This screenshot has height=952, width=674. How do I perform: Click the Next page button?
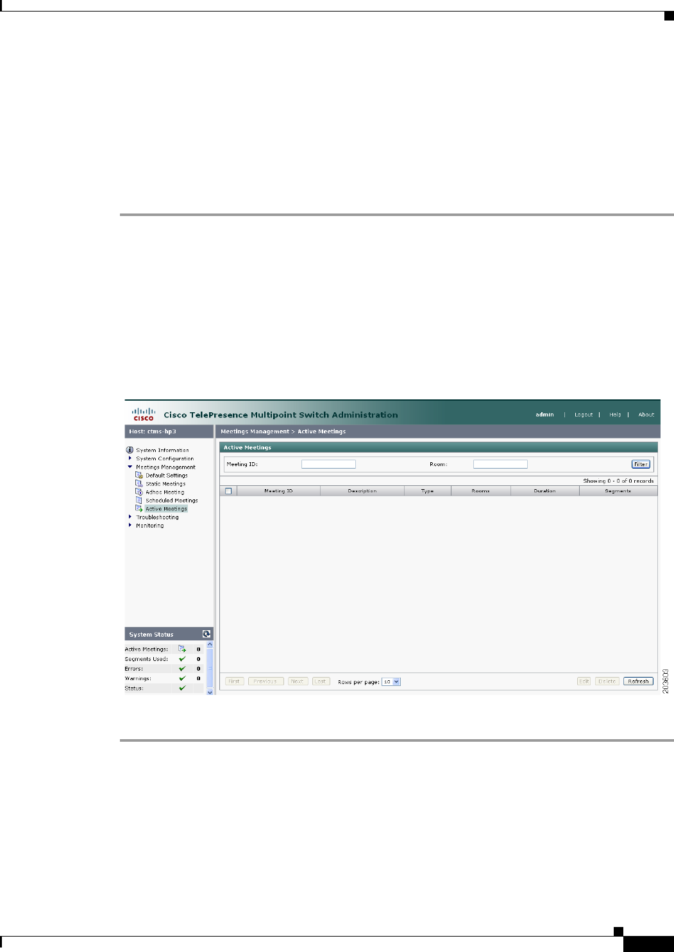click(298, 681)
